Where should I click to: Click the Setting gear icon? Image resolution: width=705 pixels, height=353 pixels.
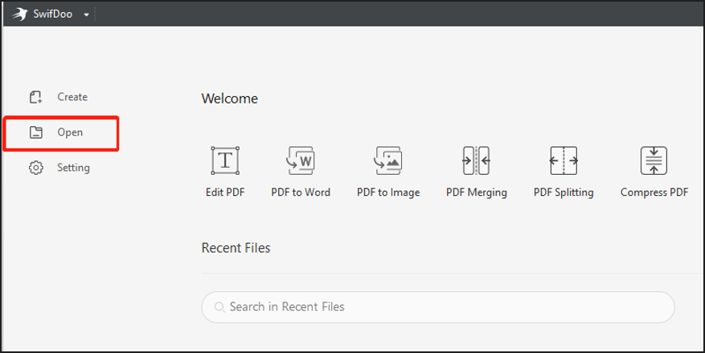[36, 168]
